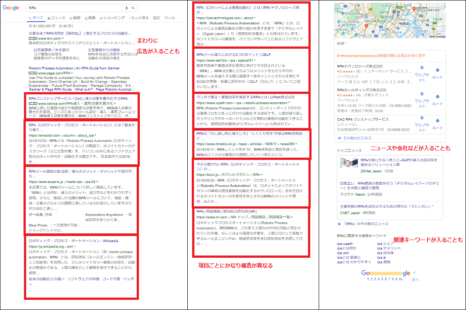Expand the arrow next to ja.wikipedia.org URL
The image size is (466, 310).
(75, 247)
